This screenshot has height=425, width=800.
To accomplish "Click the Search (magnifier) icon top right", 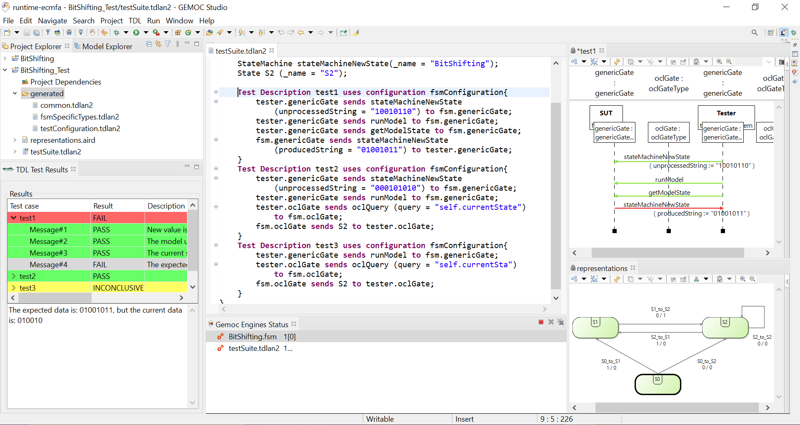I will coord(755,32).
